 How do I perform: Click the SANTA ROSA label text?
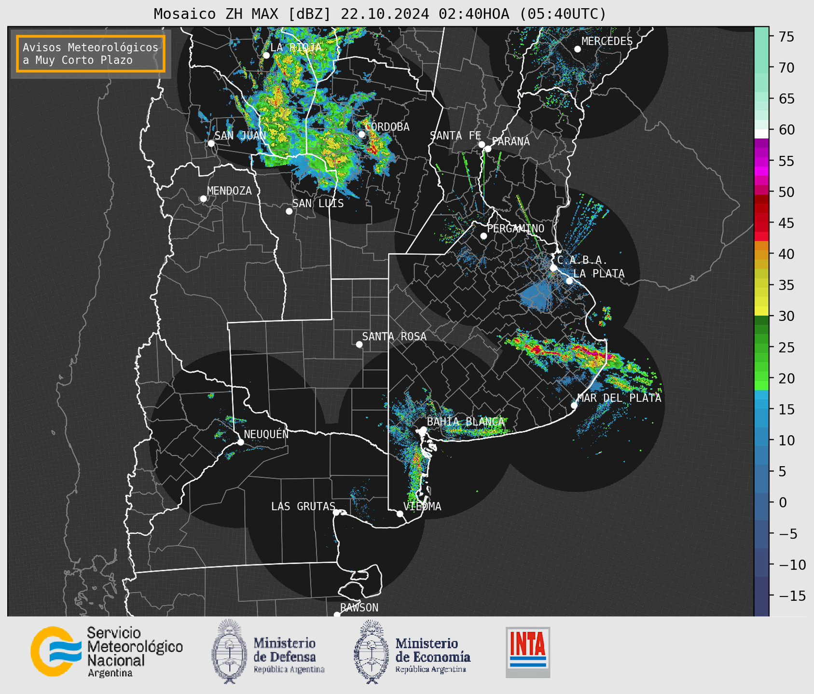tap(394, 336)
